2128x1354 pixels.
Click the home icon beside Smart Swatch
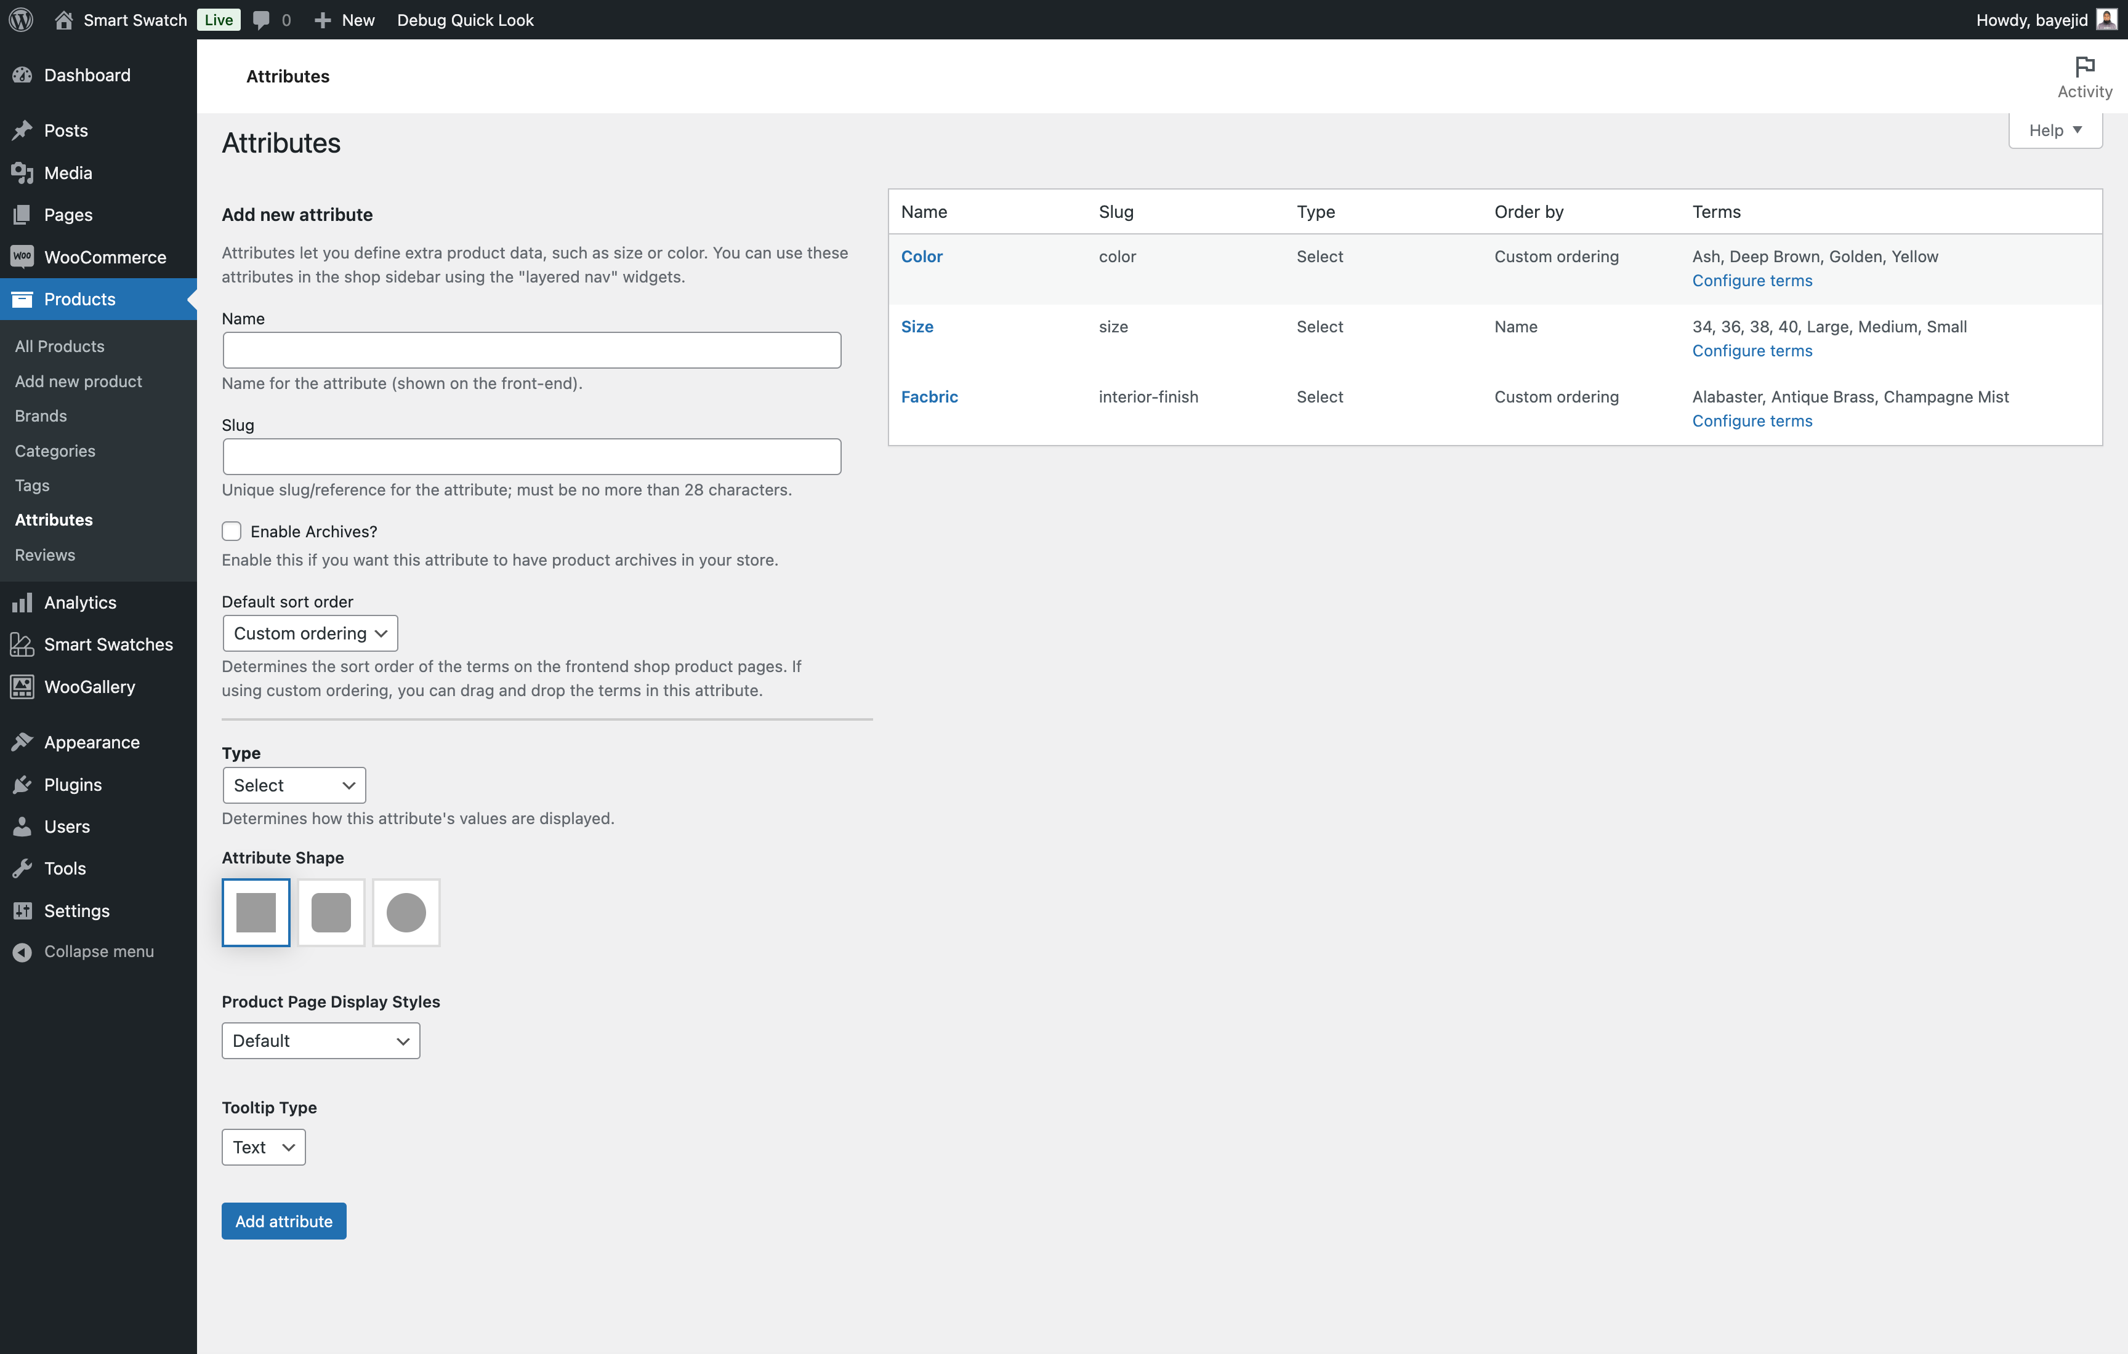click(x=63, y=20)
